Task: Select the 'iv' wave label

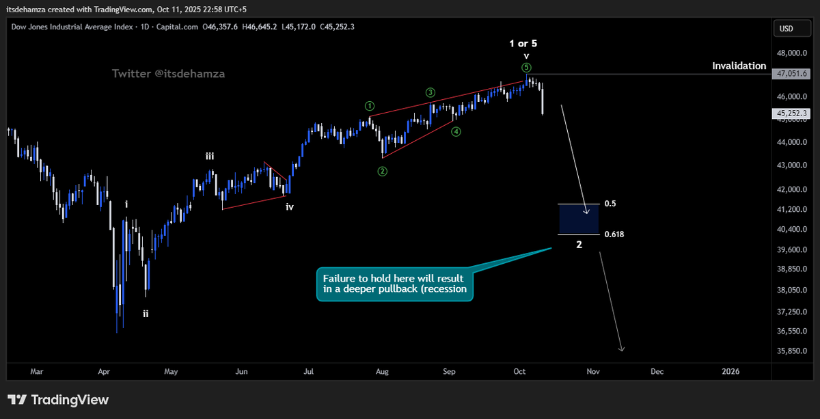Action: point(290,206)
